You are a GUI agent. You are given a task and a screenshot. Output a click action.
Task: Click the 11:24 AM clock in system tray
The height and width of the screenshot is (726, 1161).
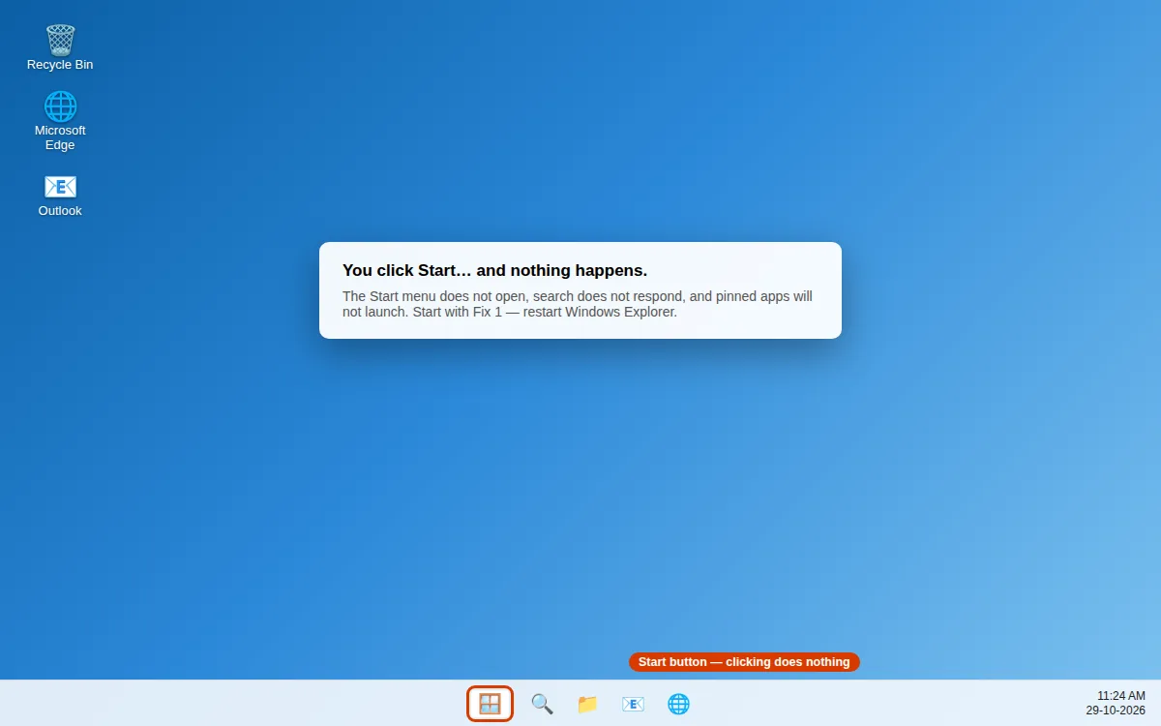1121,696
